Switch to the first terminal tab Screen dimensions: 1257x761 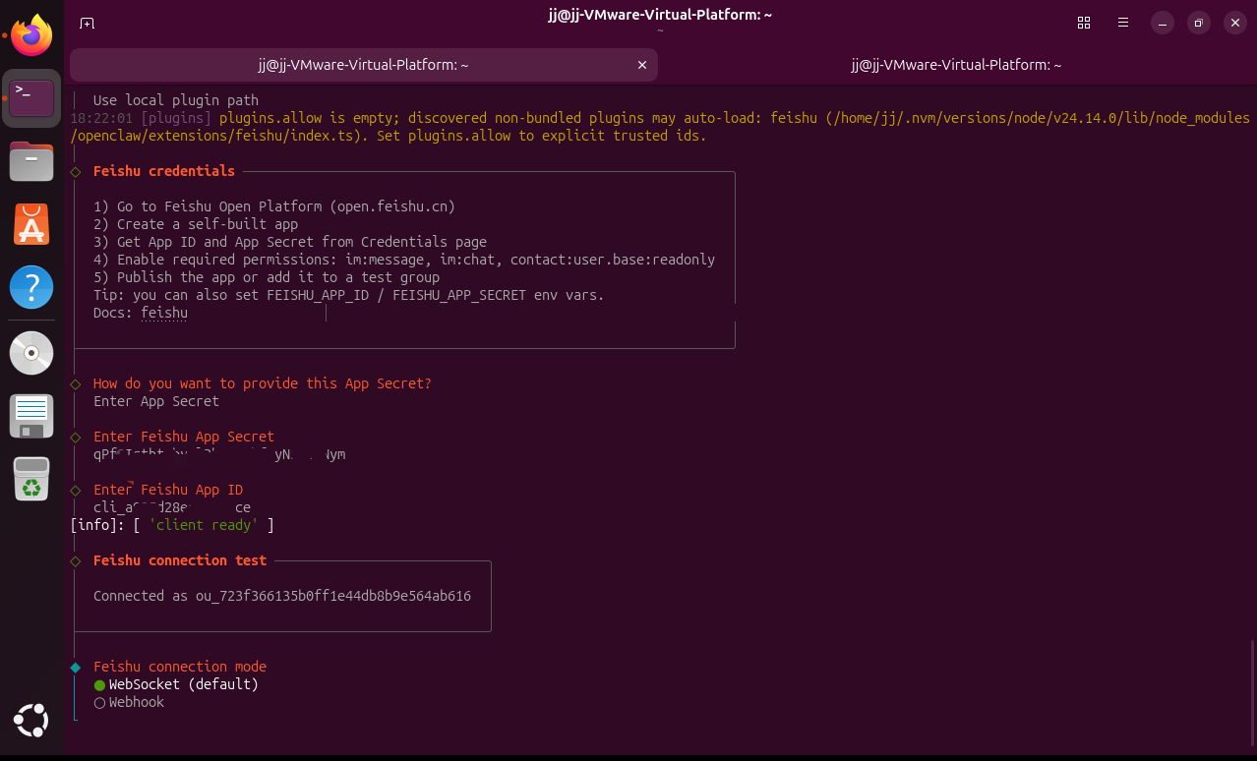(x=363, y=65)
